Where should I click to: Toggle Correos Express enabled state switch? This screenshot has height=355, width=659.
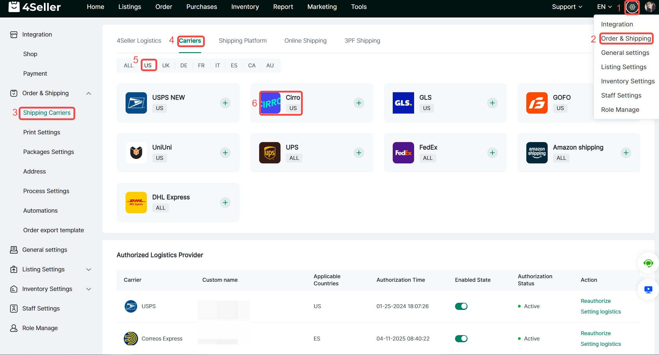coord(461,338)
